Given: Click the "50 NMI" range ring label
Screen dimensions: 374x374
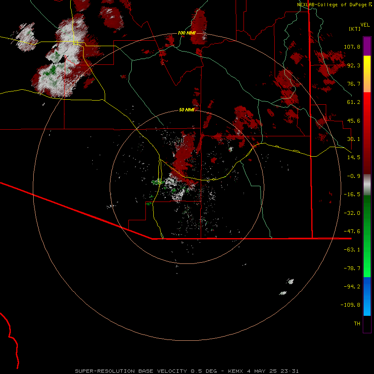Looking at the screenshot, I should coord(187,110).
